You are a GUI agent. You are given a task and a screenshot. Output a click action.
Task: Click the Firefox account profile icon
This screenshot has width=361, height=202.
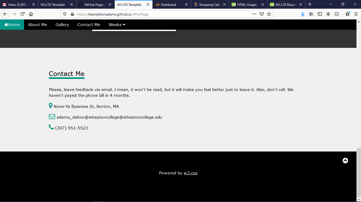328,14
